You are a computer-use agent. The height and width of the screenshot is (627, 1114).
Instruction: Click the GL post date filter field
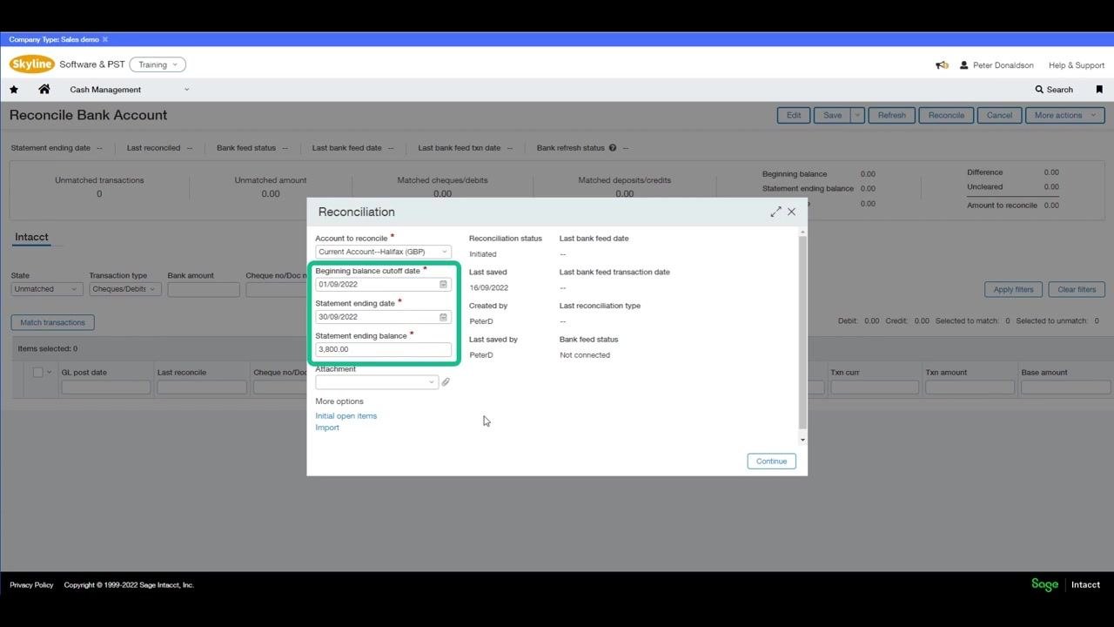click(x=105, y=388)
